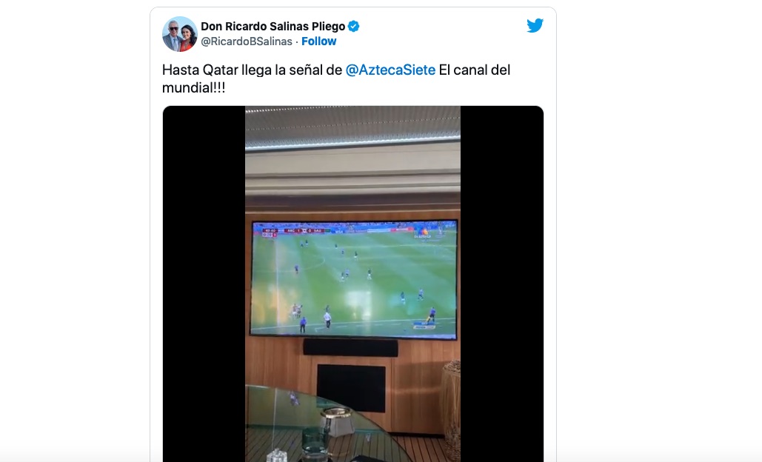The width and height of the screenshot is (762, 462).
Task: Follow the @RicardoBSalinas account
Action: click(318, 41)
